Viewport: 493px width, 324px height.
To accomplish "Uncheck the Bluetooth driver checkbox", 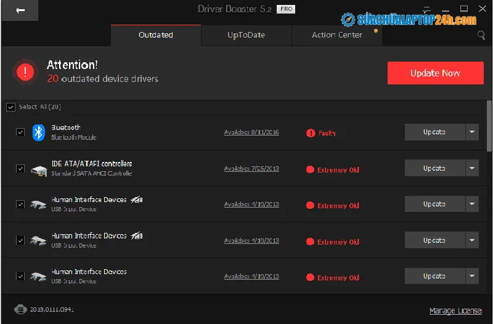I will (x=20, y=132).
